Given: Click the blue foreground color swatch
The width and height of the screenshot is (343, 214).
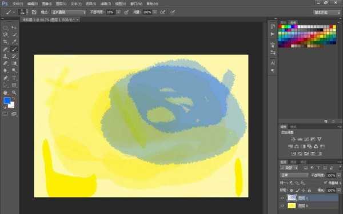Looking at the screenshot, I should tap(7, 100).
